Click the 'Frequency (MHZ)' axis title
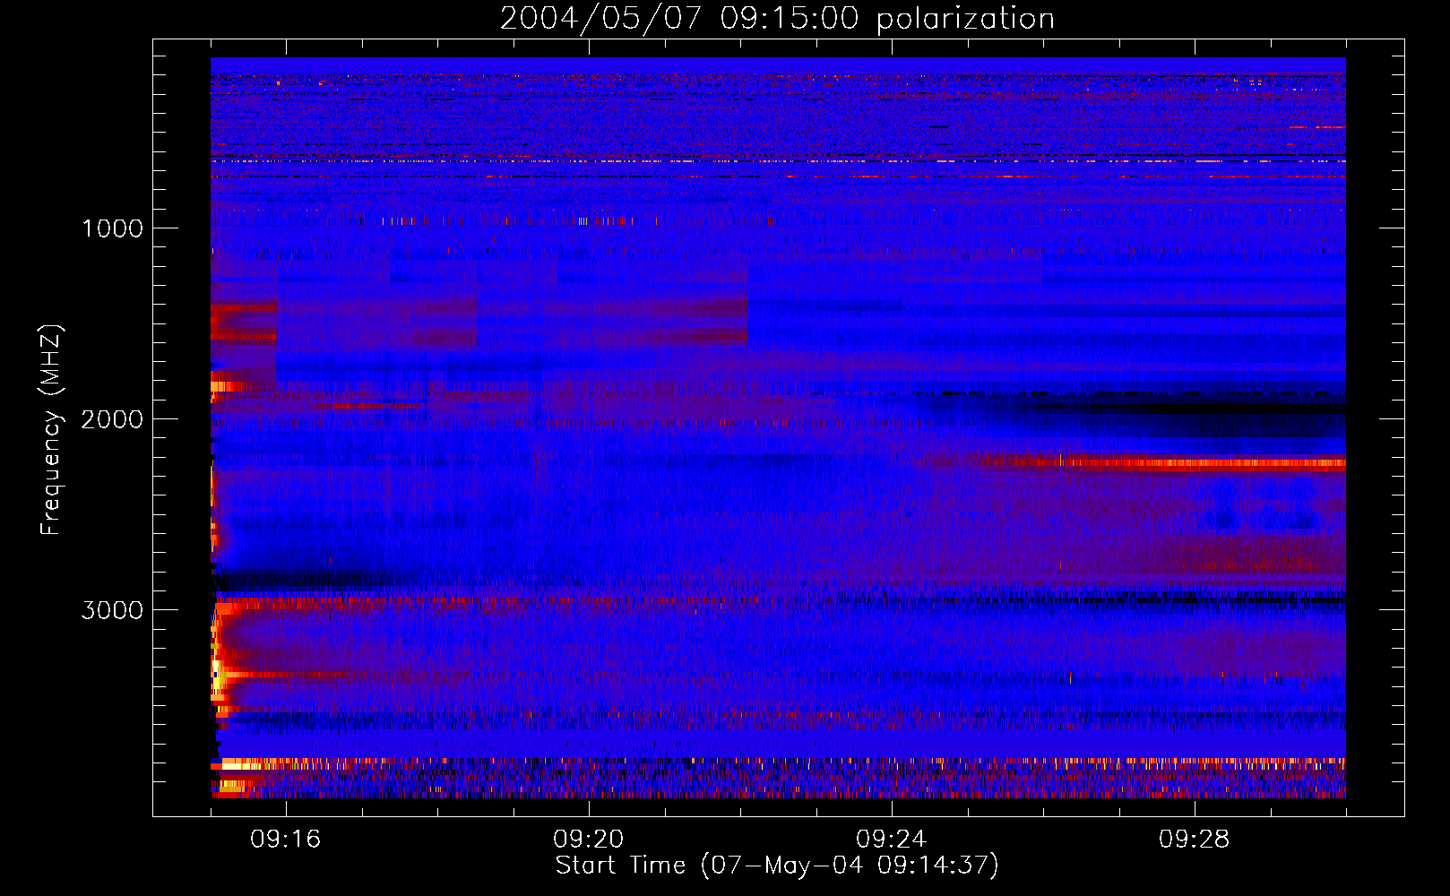Viewport: 1450px width, 896px height. coord(51,429)
